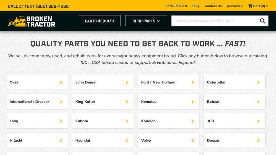276x155 pixels.
Task: Click the search magnifier icon
Action: (263, 21)
